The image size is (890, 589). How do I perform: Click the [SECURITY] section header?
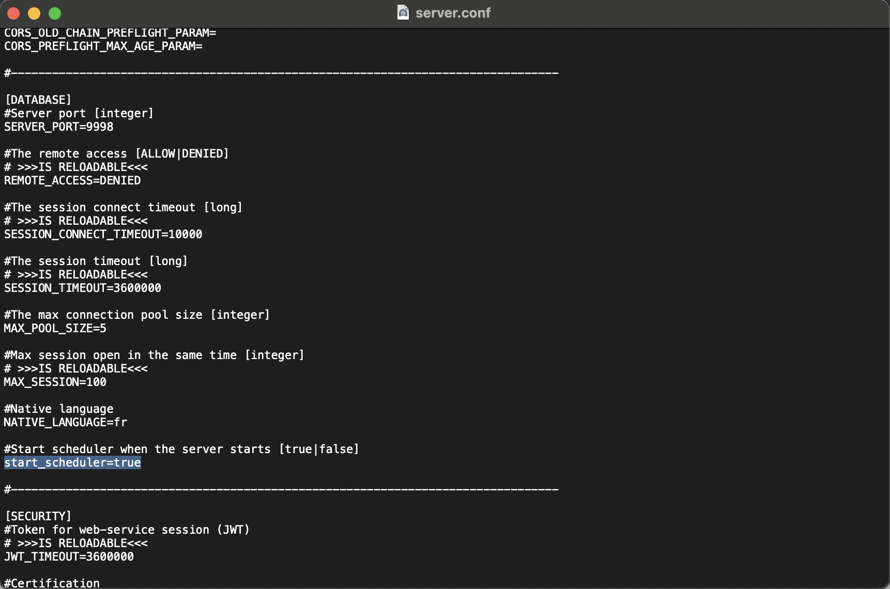coord(38,517)
